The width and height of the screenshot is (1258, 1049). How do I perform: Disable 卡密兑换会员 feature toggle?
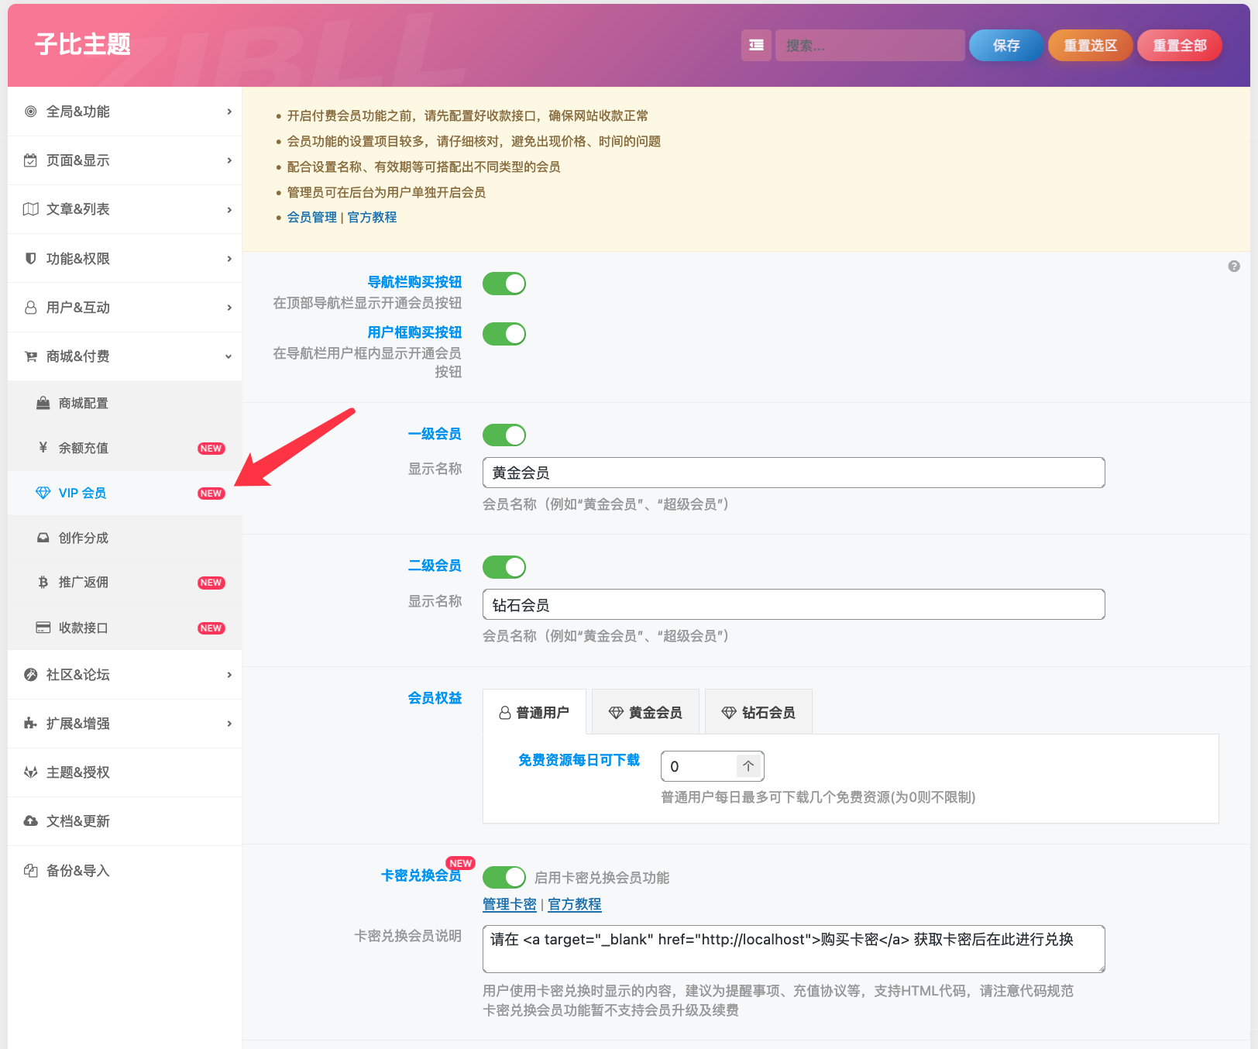pyautogui.click(x=504, y=877)
